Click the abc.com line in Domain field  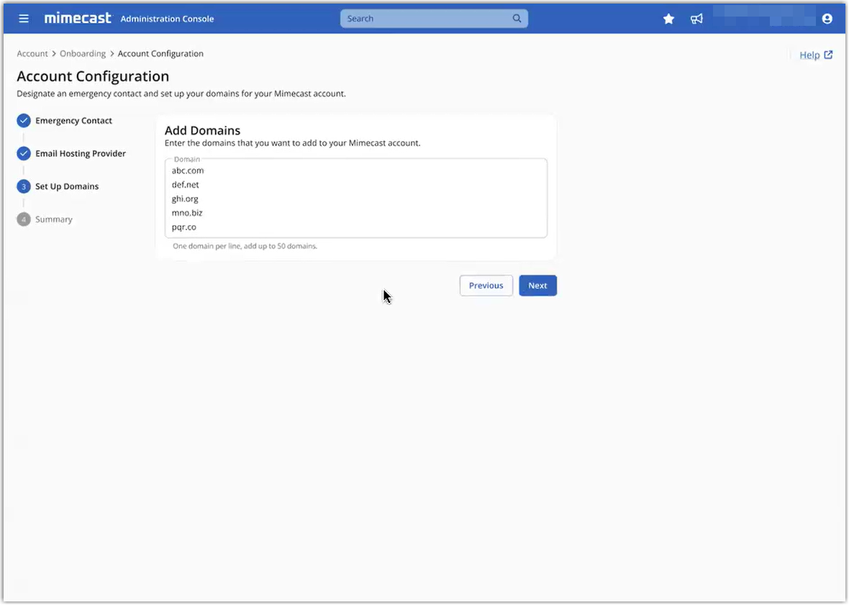pyautogui.click(x=188, y=170)
